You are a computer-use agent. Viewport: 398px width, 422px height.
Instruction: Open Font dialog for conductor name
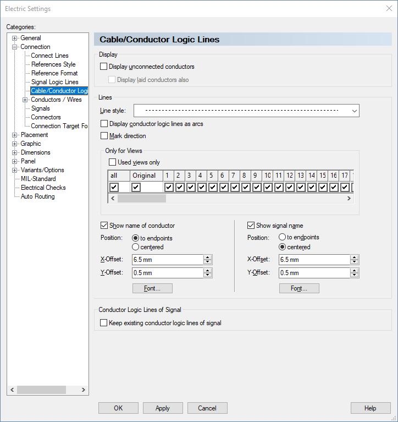click(x=152, y=288)
